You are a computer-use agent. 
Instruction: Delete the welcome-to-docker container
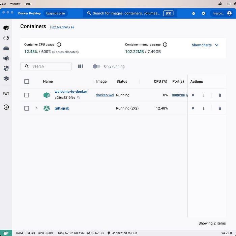point(220,95)
